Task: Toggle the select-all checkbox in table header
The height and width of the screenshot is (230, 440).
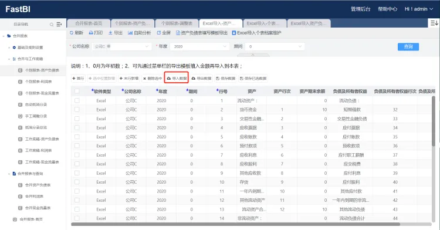Action: pyautogui.click(x=77, y=91)
